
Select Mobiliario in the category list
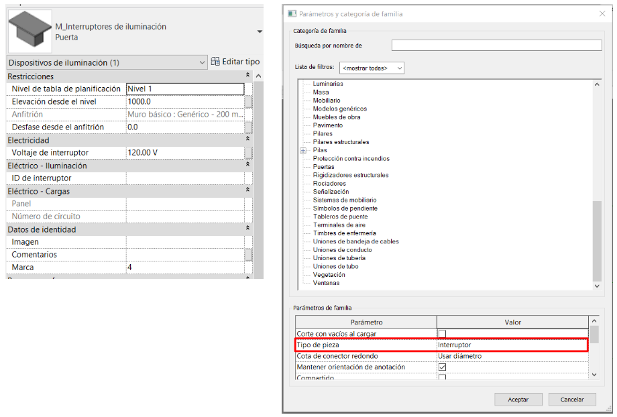(327, 101)
